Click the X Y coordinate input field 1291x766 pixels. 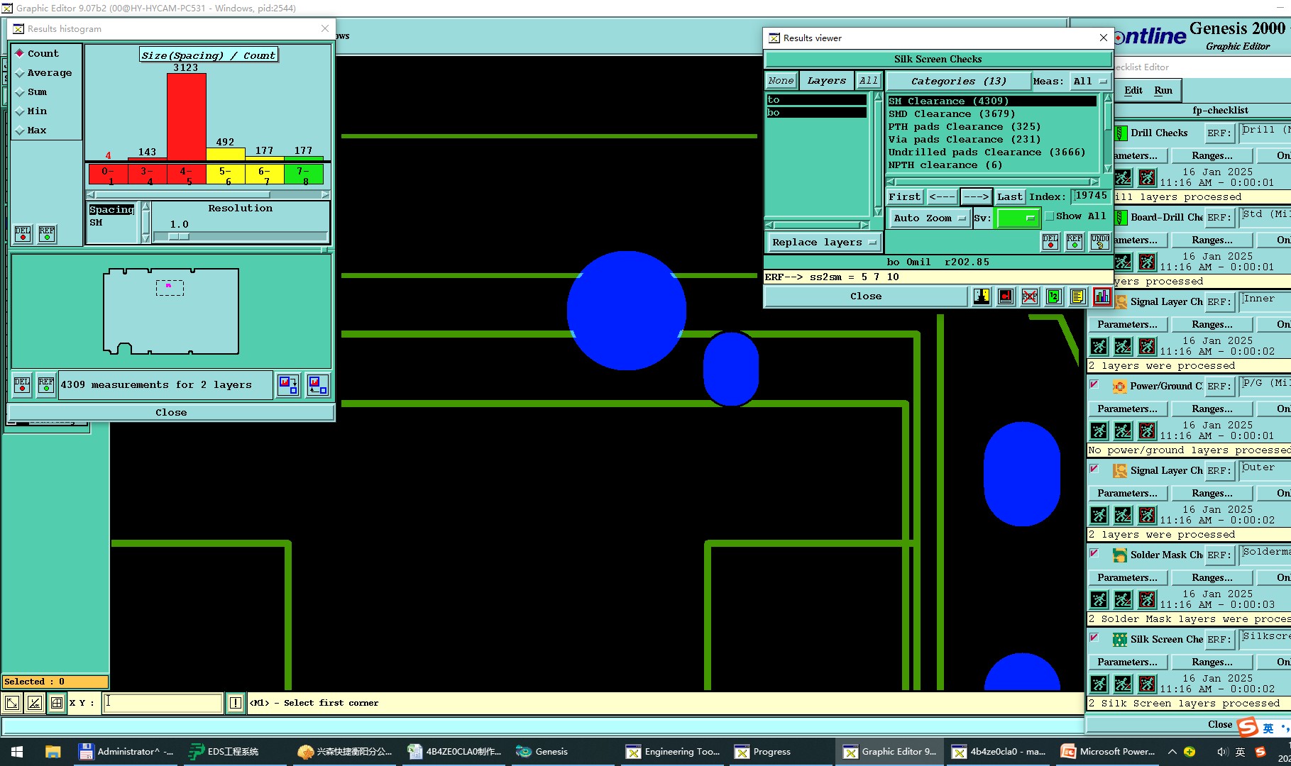tap(163, 703)
